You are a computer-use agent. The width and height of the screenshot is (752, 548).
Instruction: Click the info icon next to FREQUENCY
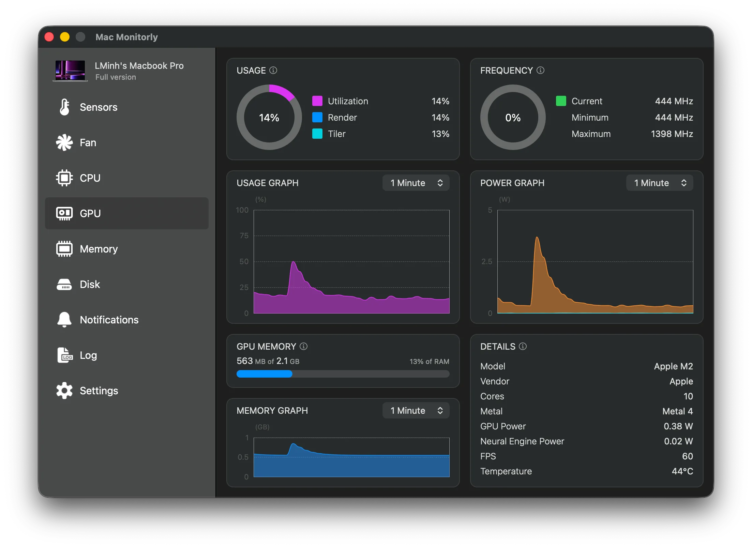[540, 70]
